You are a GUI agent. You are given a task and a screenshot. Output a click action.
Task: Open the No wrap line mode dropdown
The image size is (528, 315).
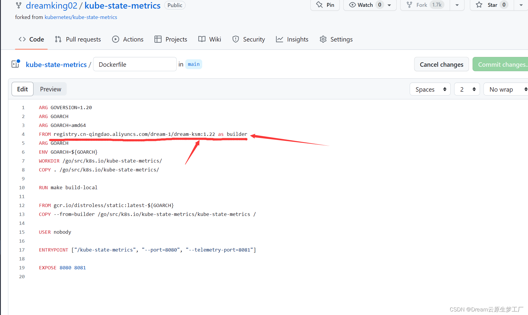tap(506, 89)
